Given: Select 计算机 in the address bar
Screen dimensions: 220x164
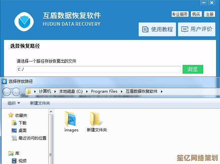Looking at the screenshot, I should pos(45,91).
